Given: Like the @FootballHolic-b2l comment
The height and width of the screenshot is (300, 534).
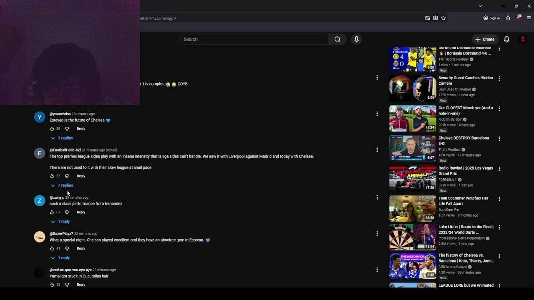Looking at the screenshot, I should [52, 176].
